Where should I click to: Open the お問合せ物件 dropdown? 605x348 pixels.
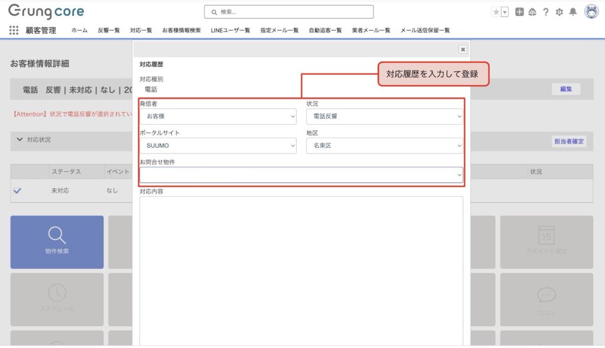pyautogui.click(x=301, y=175)
